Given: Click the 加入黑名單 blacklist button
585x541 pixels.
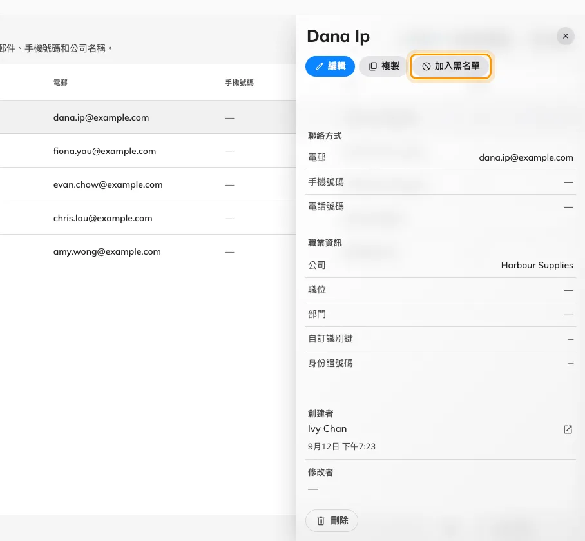Looking at the screenshot, I should tap(450, 66).
